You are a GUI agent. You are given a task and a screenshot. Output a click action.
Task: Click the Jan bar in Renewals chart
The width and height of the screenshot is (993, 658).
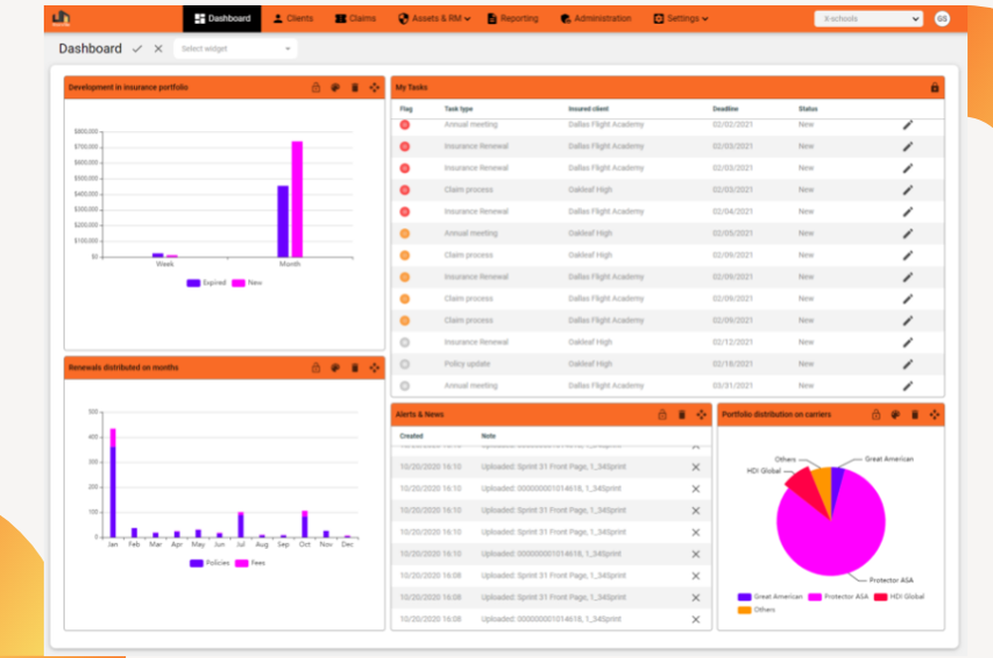point(113,482)
